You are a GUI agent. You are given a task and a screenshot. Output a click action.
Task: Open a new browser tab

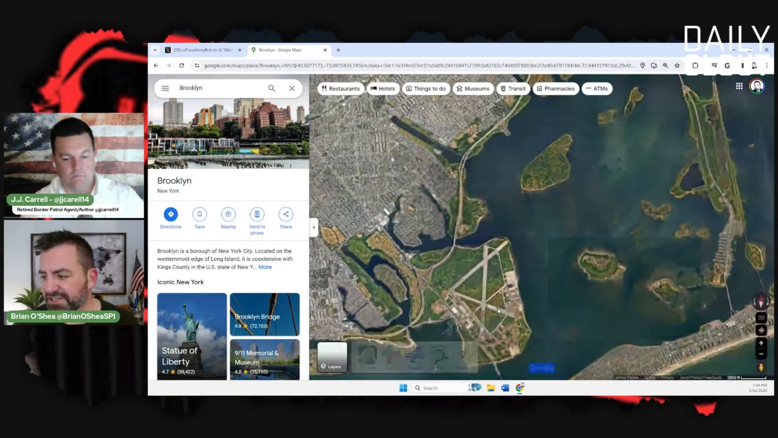click(339, 50)
